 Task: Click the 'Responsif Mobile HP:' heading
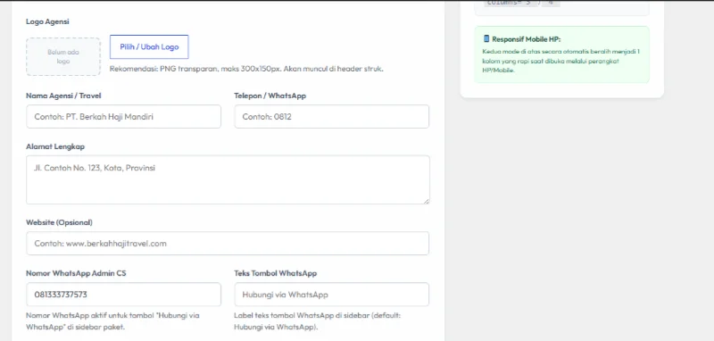pyautogui.click(x=526, y=39)
